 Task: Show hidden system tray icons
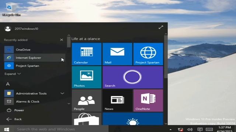click(170, 129)
